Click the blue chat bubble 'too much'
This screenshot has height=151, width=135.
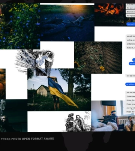click(130, 24)
